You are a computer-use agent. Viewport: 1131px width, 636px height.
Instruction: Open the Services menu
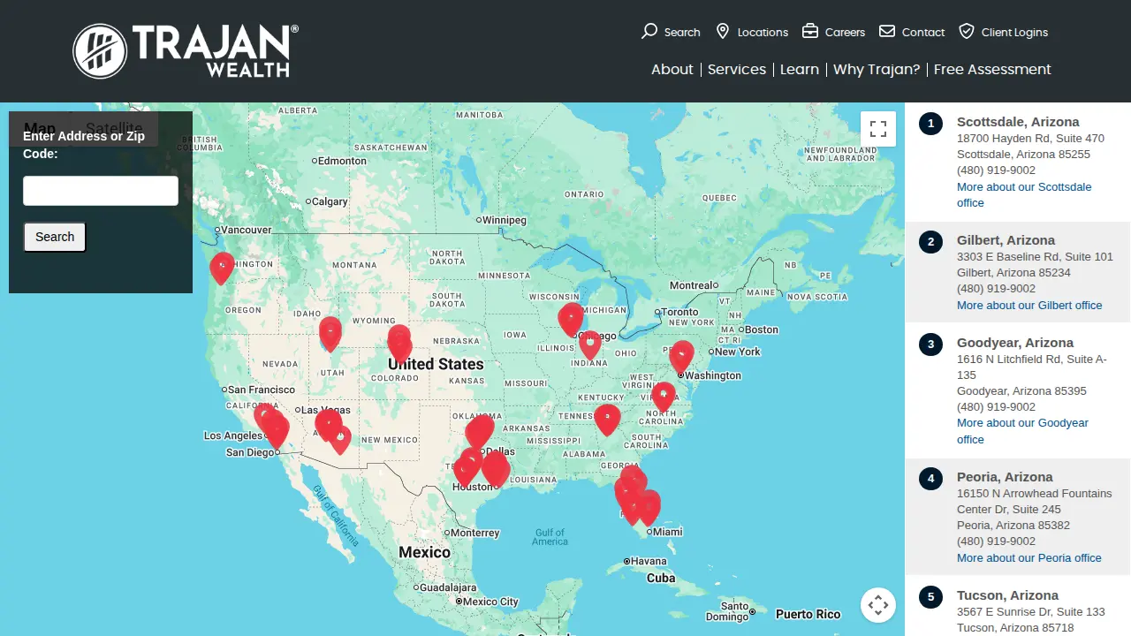[x=737, y=69]
